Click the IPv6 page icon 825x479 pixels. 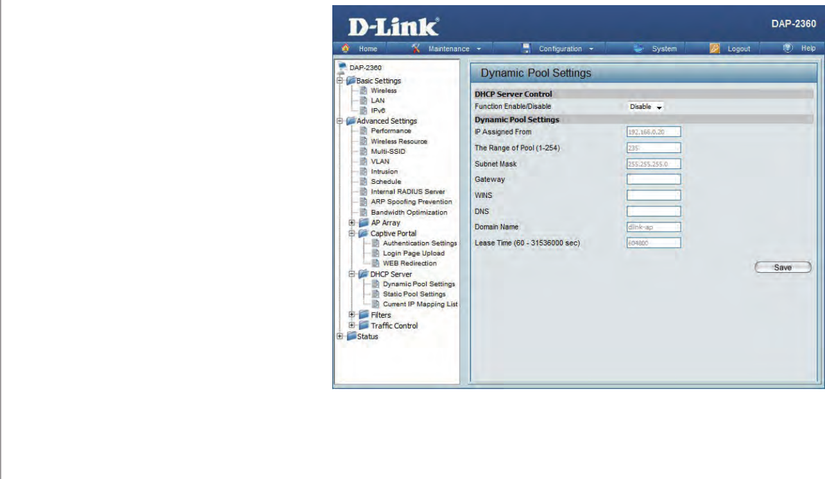tap(364, 110)
